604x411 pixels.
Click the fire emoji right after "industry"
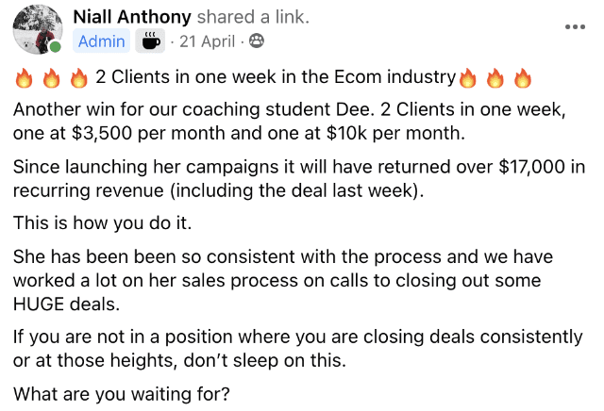(468, 78)
